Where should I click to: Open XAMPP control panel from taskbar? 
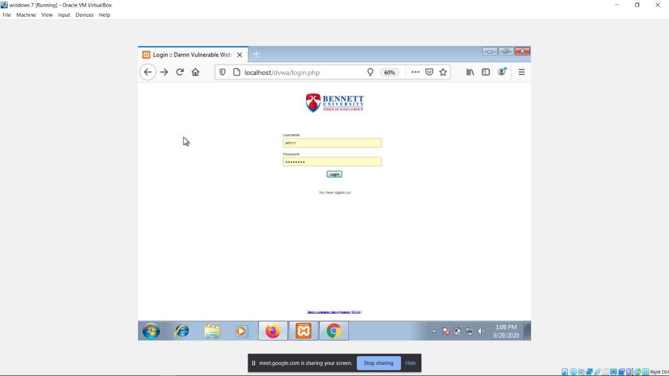point(304,331)
